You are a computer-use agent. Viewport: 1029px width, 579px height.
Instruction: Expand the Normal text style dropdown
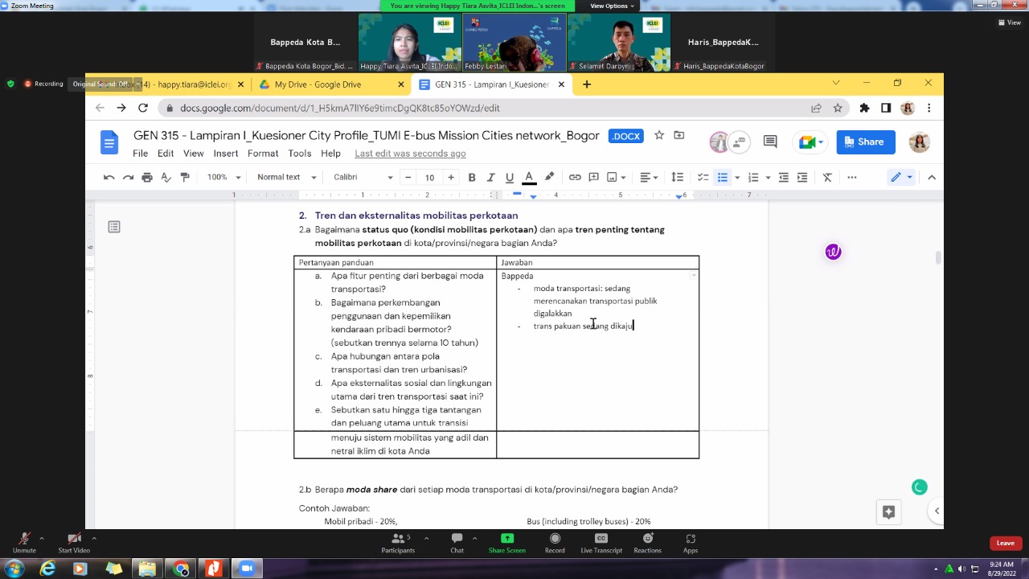pos(285,177)
